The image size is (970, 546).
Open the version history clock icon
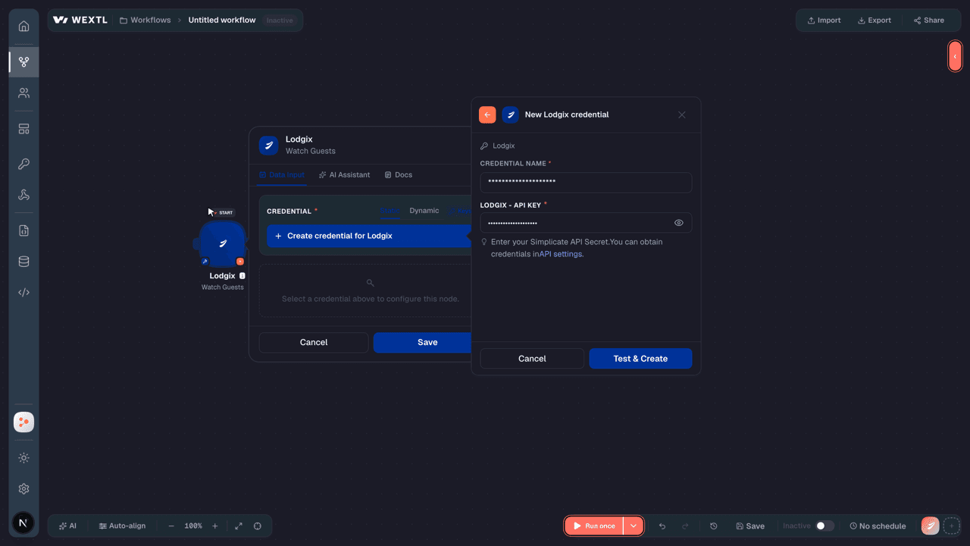713,526
